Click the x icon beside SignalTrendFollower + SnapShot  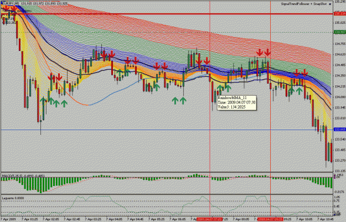pos(330,4)
